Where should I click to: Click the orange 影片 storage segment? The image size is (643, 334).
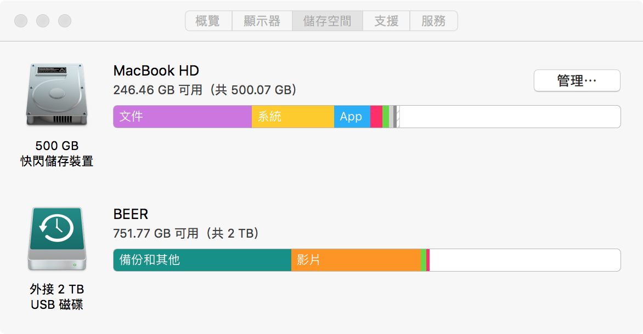pos(356,260)
